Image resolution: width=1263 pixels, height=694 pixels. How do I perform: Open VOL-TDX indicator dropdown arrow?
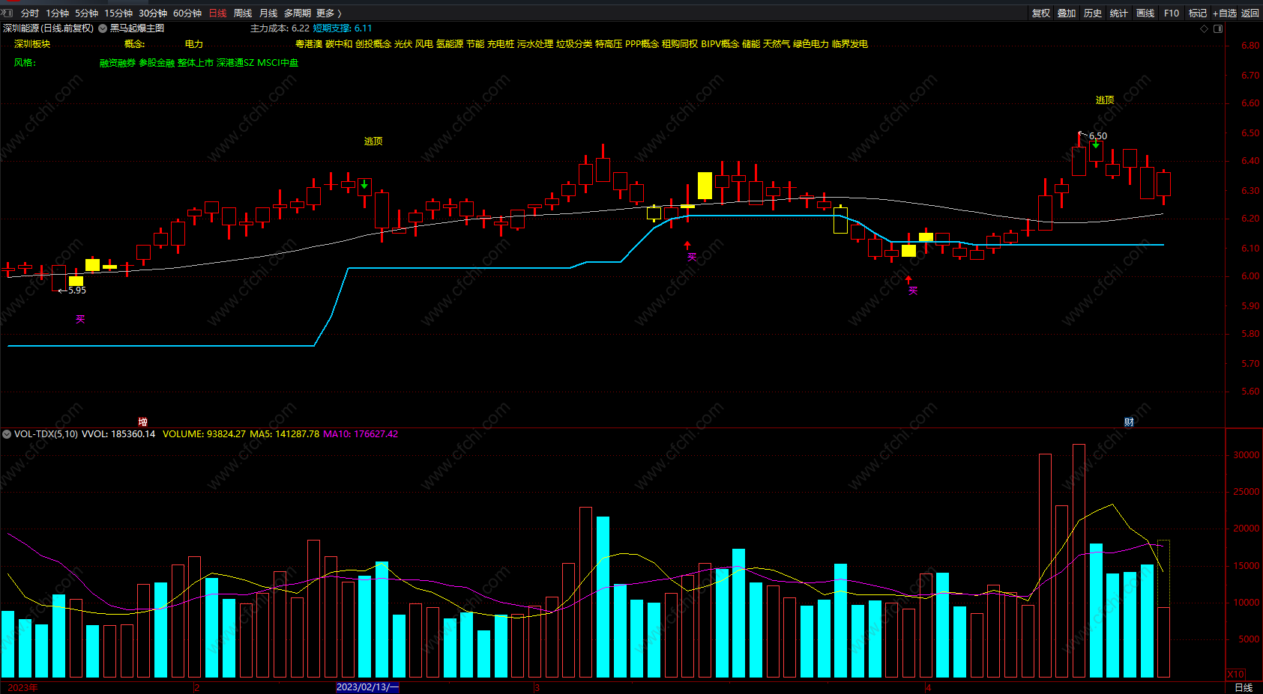pos(7,434)
